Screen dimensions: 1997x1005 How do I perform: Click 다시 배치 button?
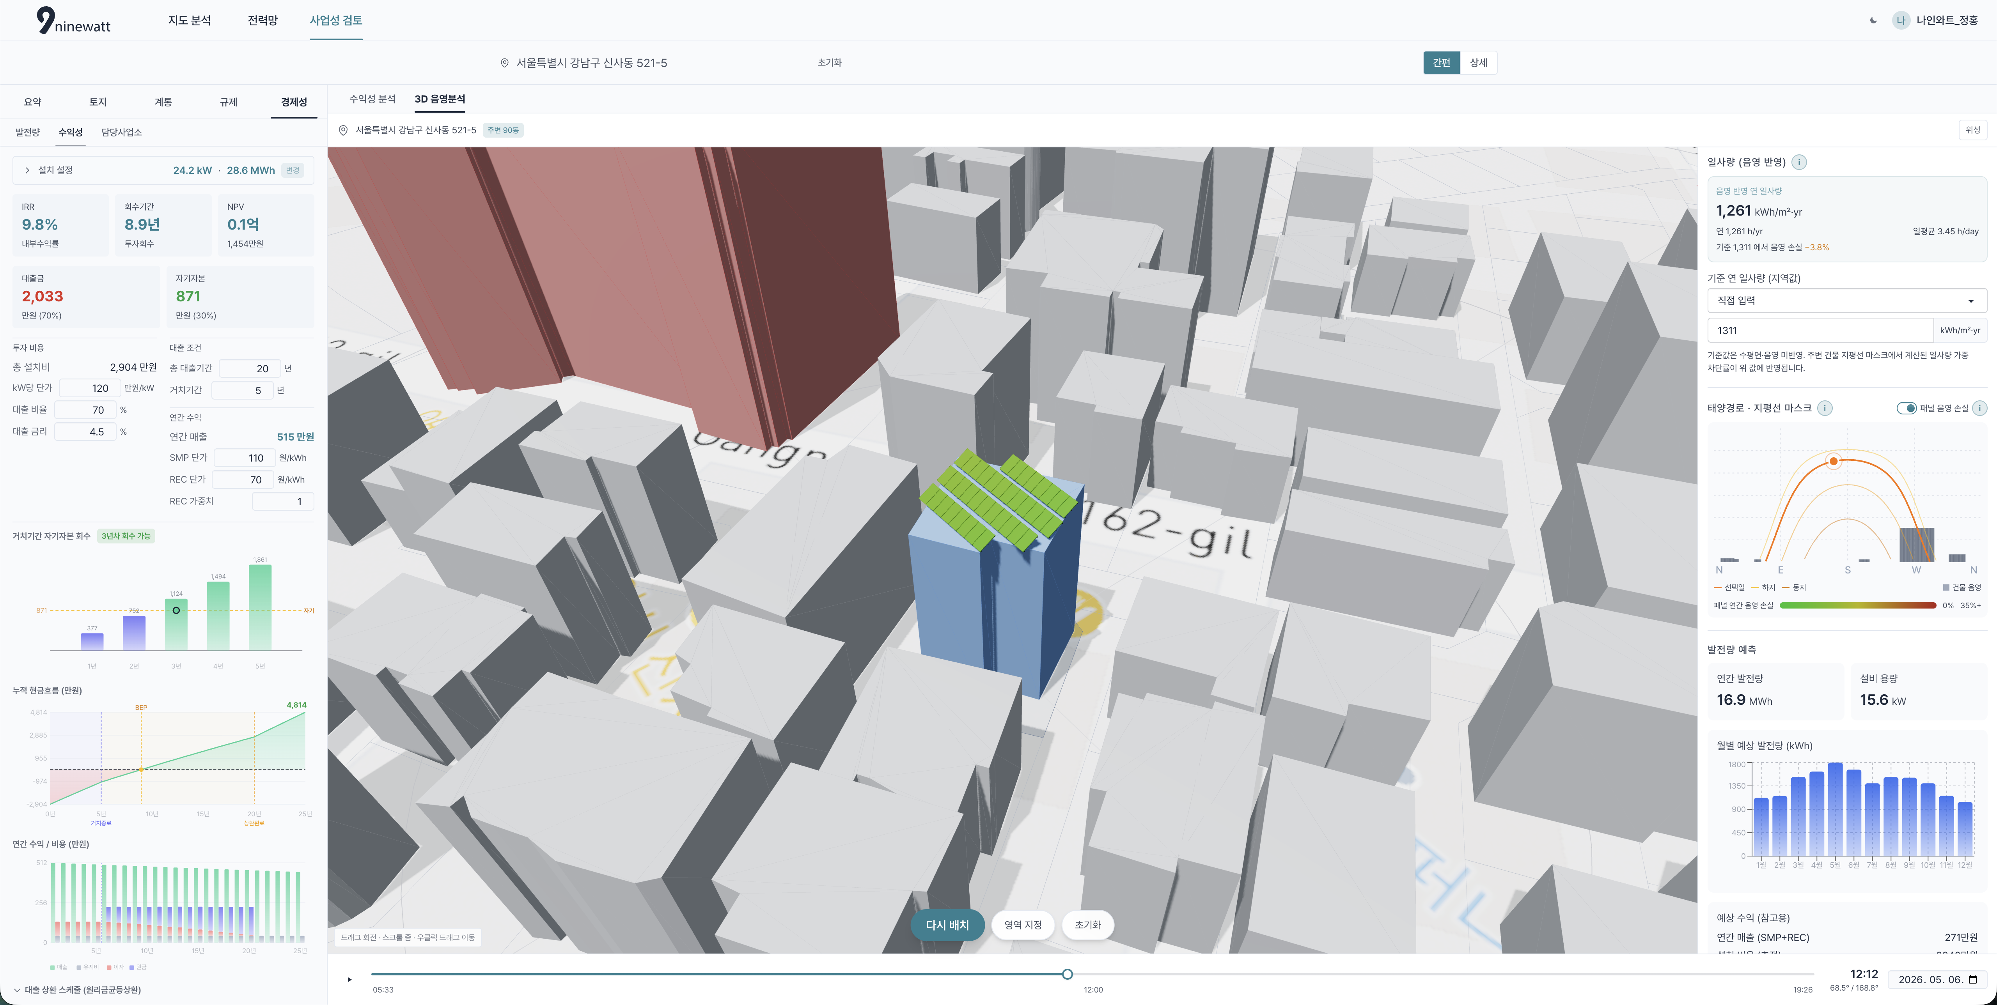947,925
